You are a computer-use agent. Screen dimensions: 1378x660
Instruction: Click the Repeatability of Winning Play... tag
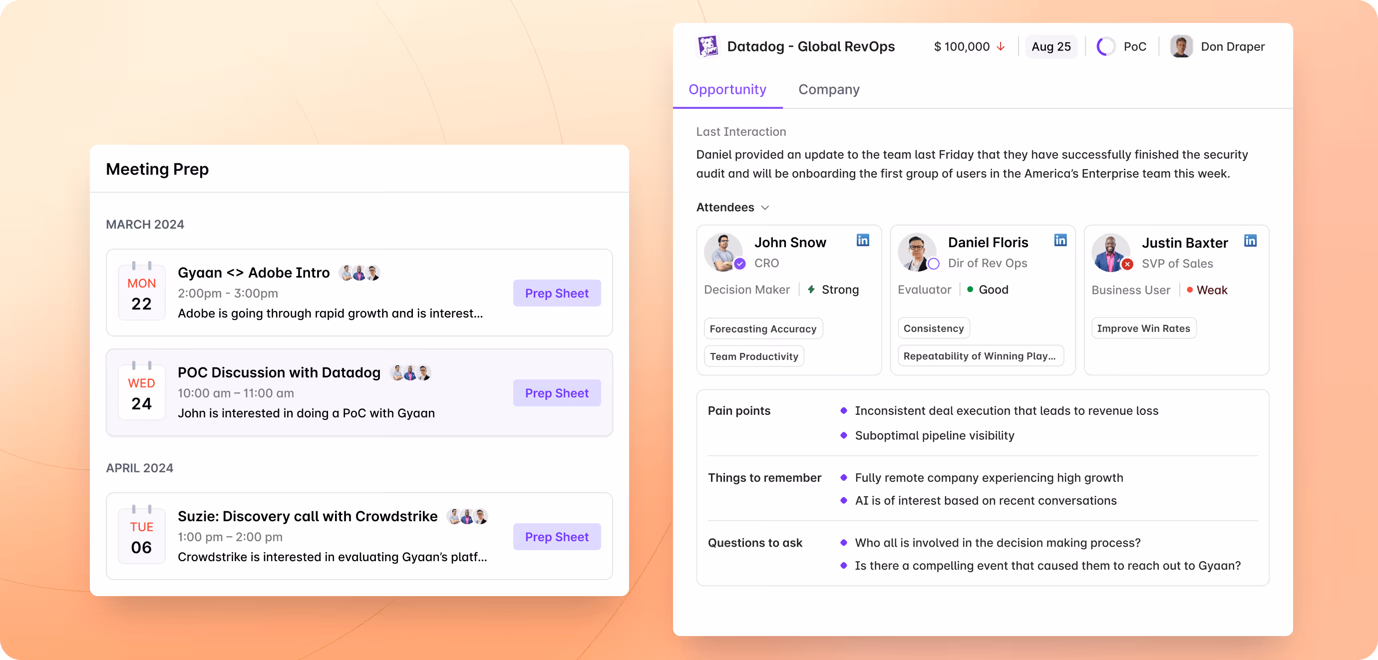[x=980, y=355]
